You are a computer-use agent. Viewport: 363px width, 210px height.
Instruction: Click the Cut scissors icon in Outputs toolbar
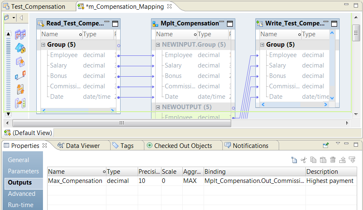coord(304,160)
